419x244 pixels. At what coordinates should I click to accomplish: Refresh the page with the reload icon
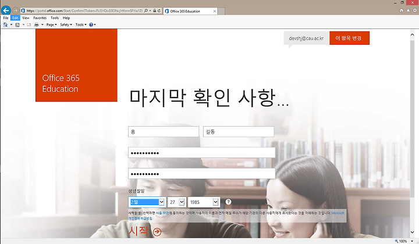pos(159,10)
